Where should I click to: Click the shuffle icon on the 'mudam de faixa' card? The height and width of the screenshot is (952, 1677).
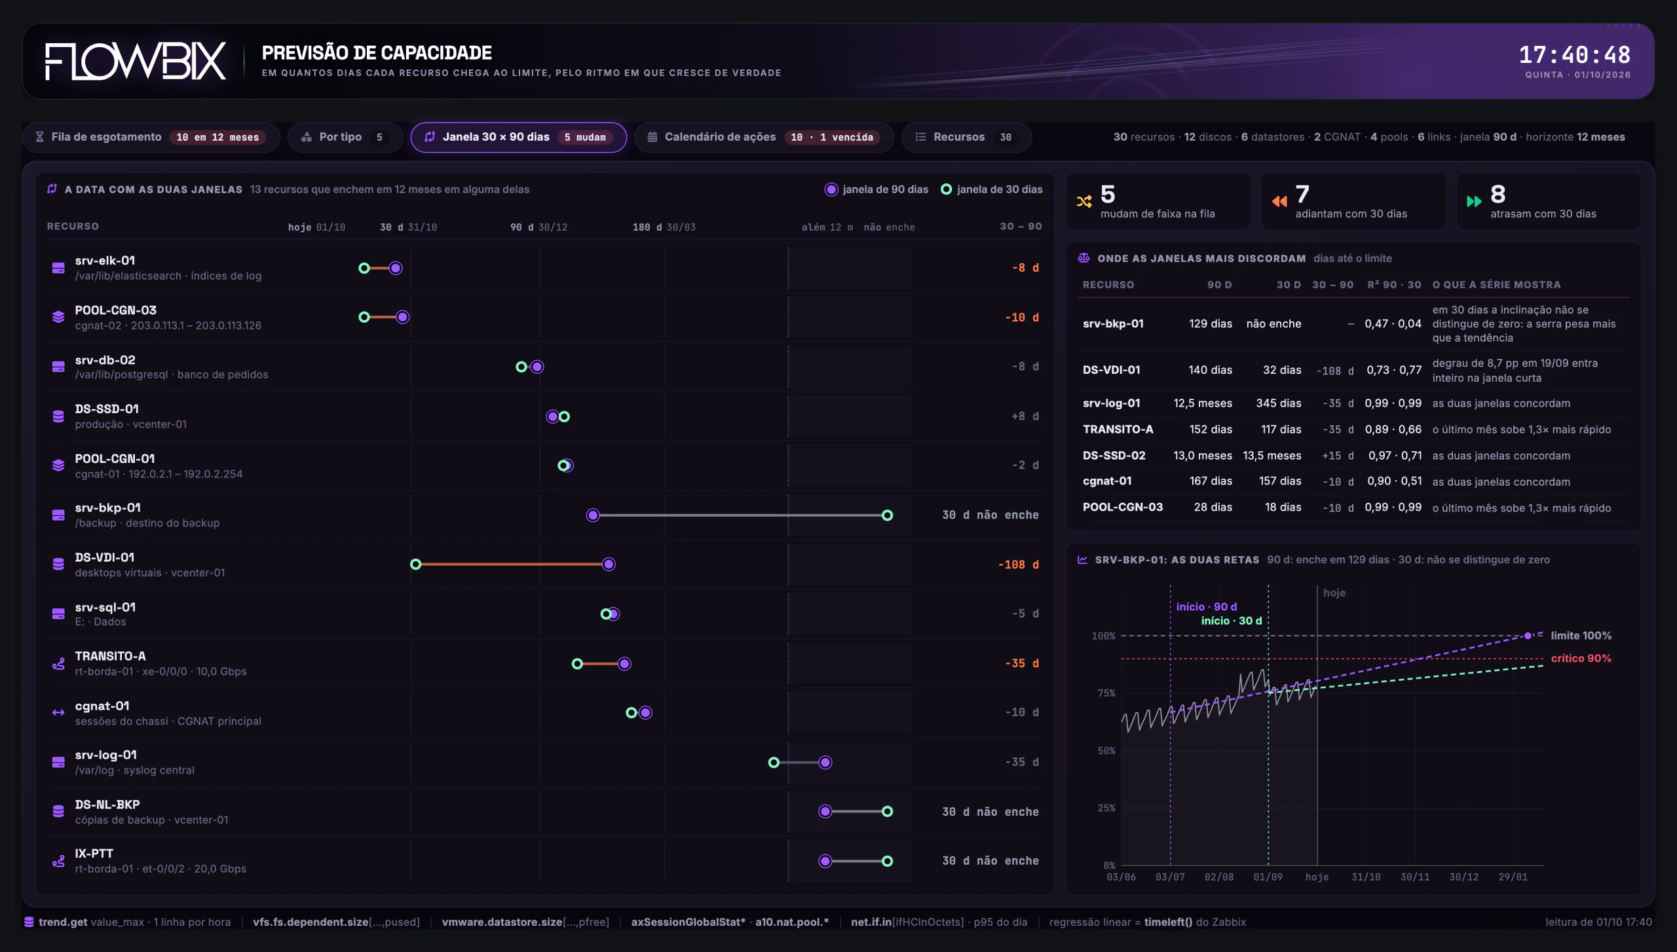[1084, 202]
